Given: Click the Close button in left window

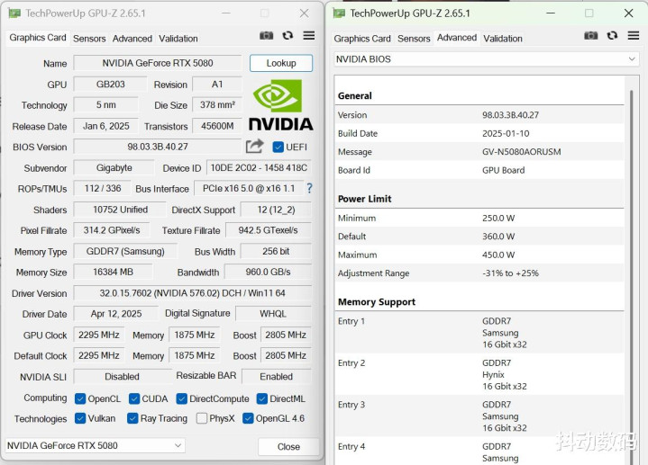Looking at the screenshot, I should (288, 447).
